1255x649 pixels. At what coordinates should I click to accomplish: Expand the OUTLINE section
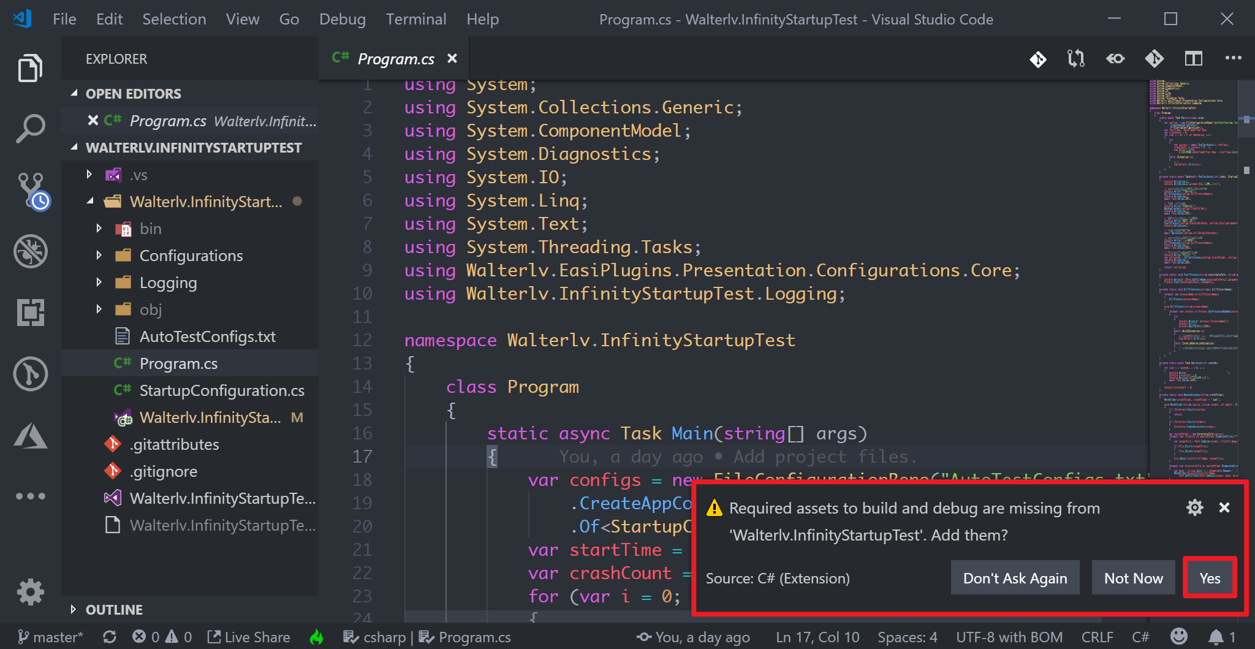pos(114,610)
